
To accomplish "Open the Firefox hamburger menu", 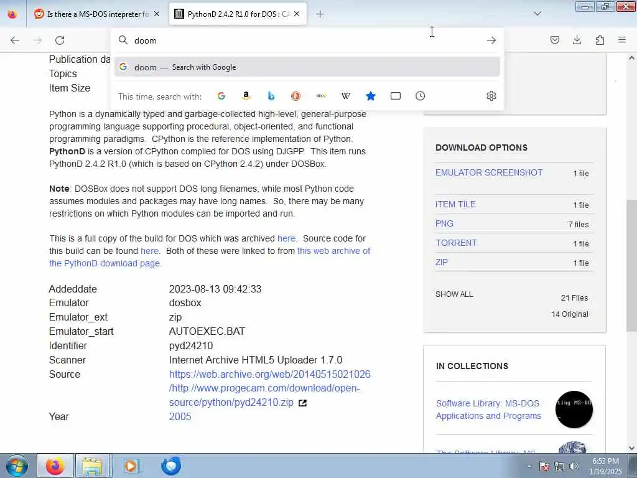I will pyautogui.click(x=622, y=40).
